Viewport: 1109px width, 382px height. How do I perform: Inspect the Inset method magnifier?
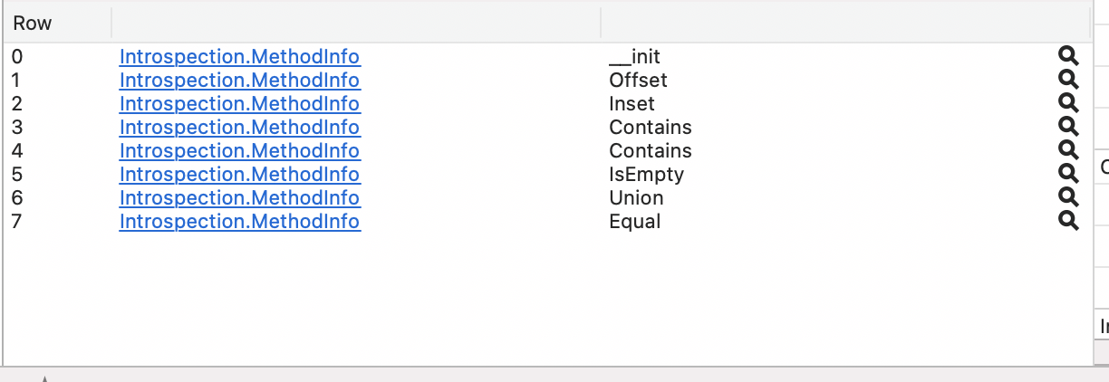click(x=1068, y=104)
